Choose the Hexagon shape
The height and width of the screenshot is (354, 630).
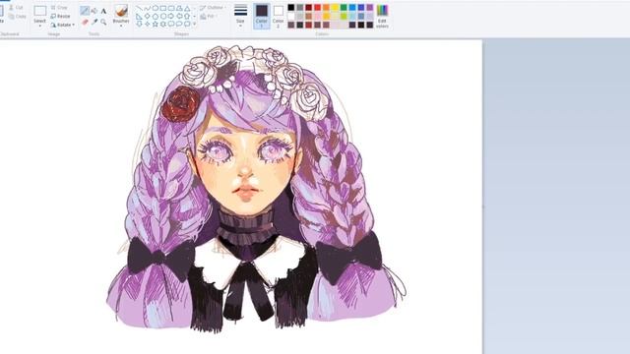coord(163,17)
